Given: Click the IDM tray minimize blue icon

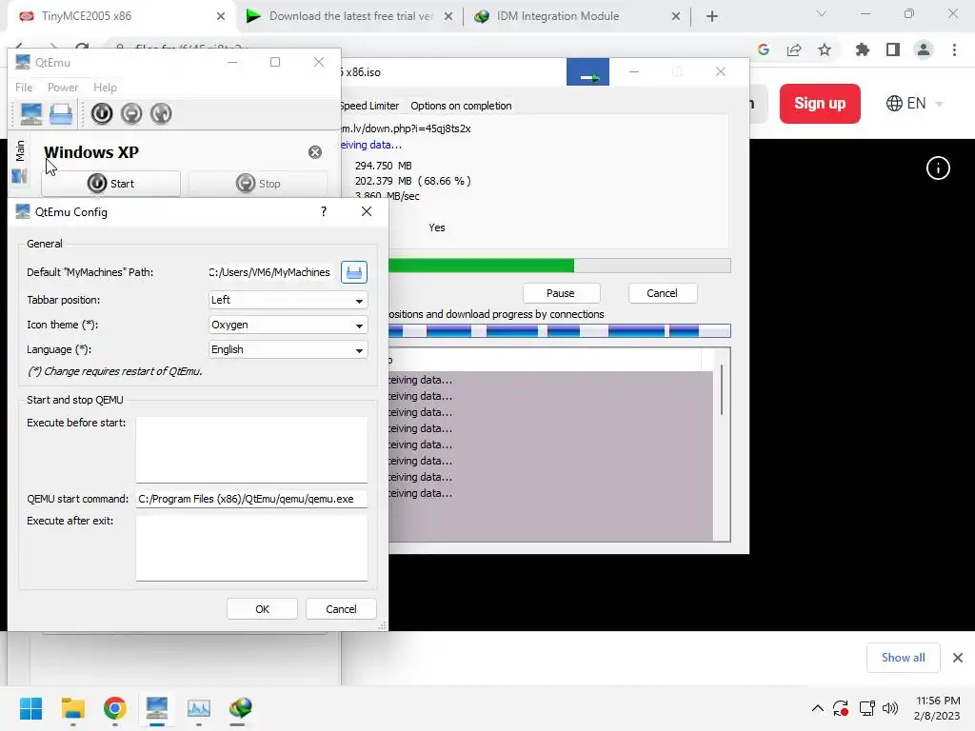Looking at the screenshot, I should coord(587,72).
